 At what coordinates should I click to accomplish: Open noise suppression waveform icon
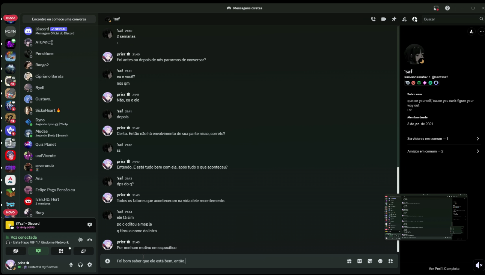[x=80, y=240]
